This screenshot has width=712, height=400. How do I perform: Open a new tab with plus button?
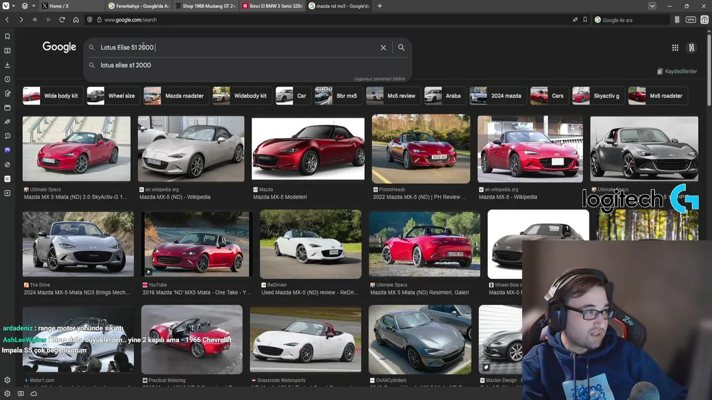coord(379,6)
